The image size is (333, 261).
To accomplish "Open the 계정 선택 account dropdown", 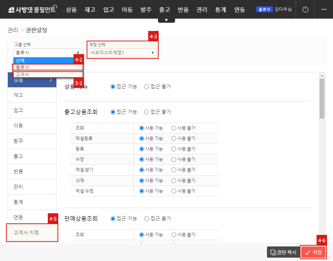I will [x=122, y=53].
